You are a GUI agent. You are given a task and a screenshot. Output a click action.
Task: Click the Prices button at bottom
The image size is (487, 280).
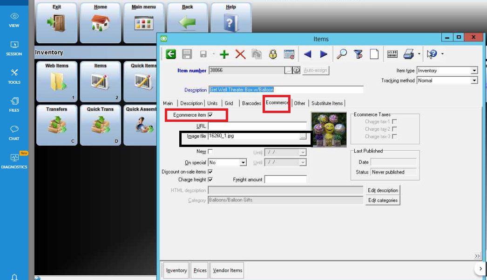pos(200,271)
